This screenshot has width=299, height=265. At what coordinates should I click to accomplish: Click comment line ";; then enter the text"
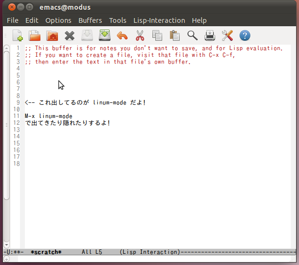pyautogui.click(x=108, y=62)
